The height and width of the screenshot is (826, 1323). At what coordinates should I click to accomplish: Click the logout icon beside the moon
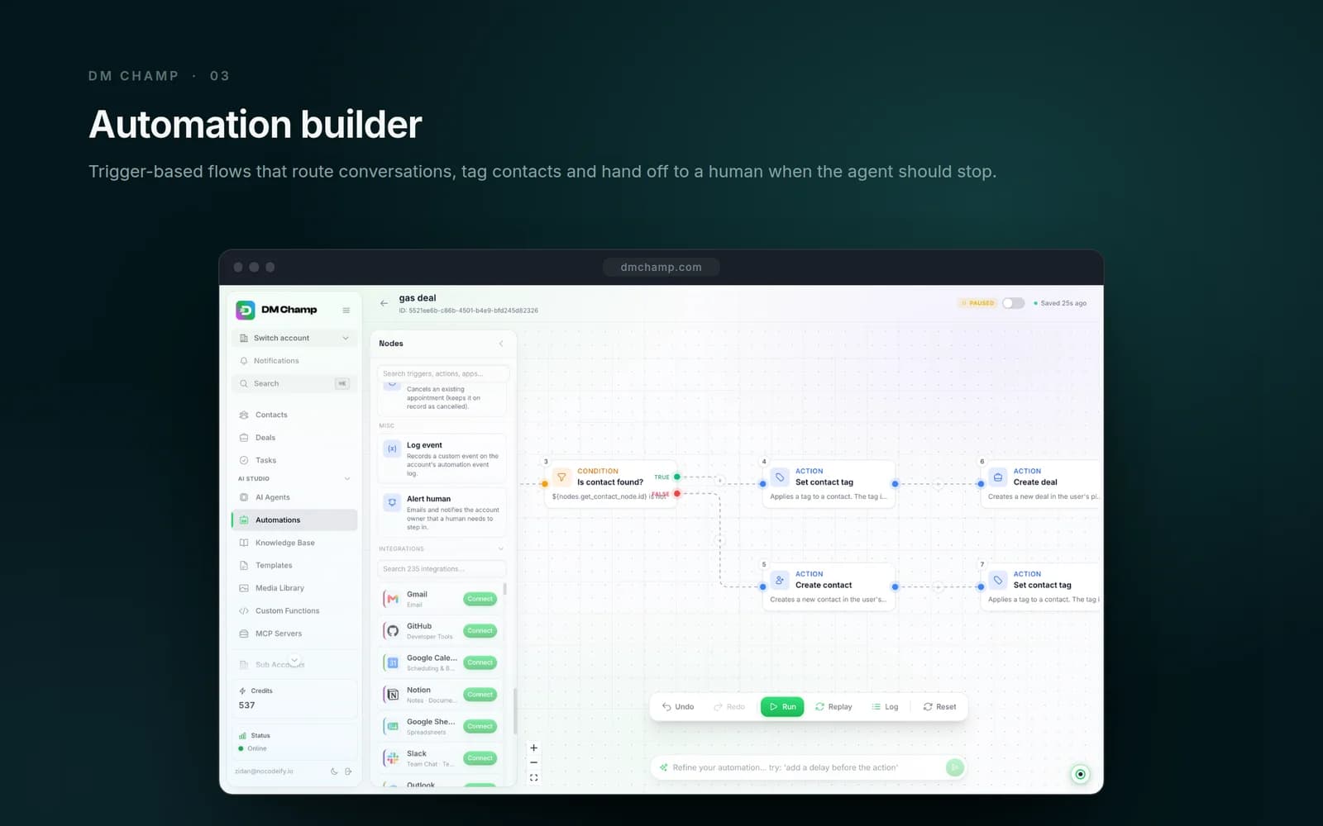point(348,771)
